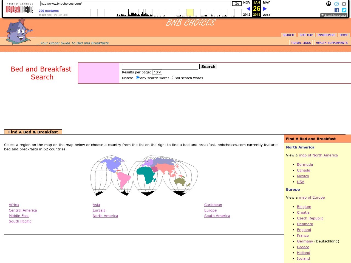Open the Caribbean region link
The height and width of the screenshot is (263, 351).
coord(213,205)
